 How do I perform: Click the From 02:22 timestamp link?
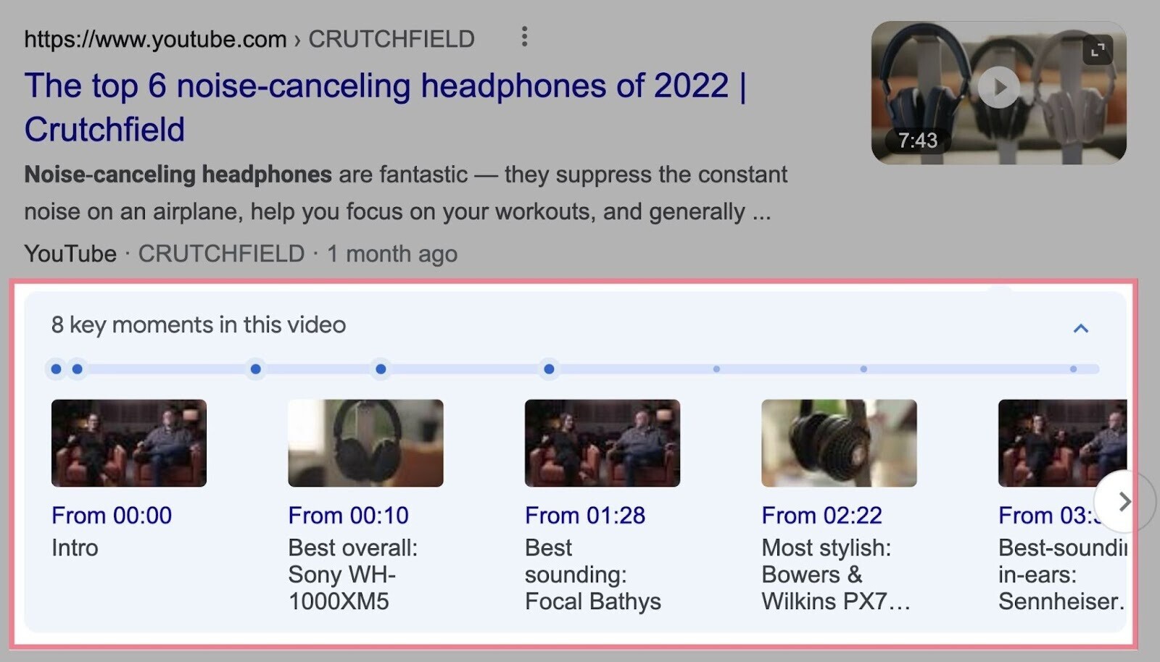tap(822, 516)
